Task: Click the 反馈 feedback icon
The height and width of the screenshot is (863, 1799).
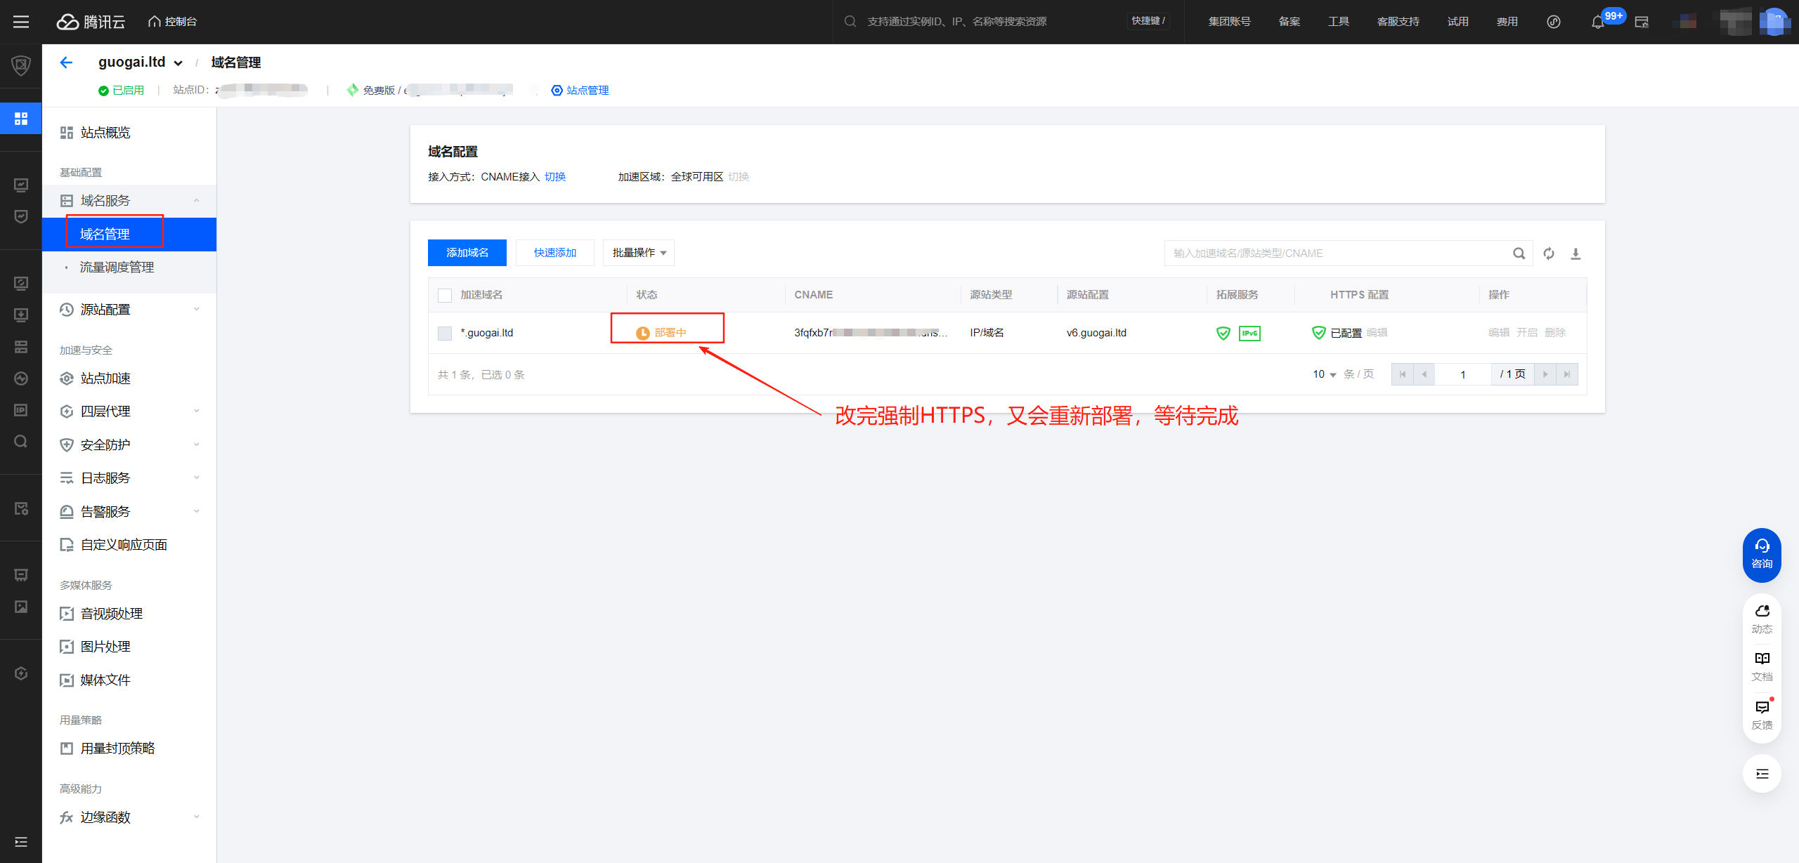Action: coord(1762,714)
